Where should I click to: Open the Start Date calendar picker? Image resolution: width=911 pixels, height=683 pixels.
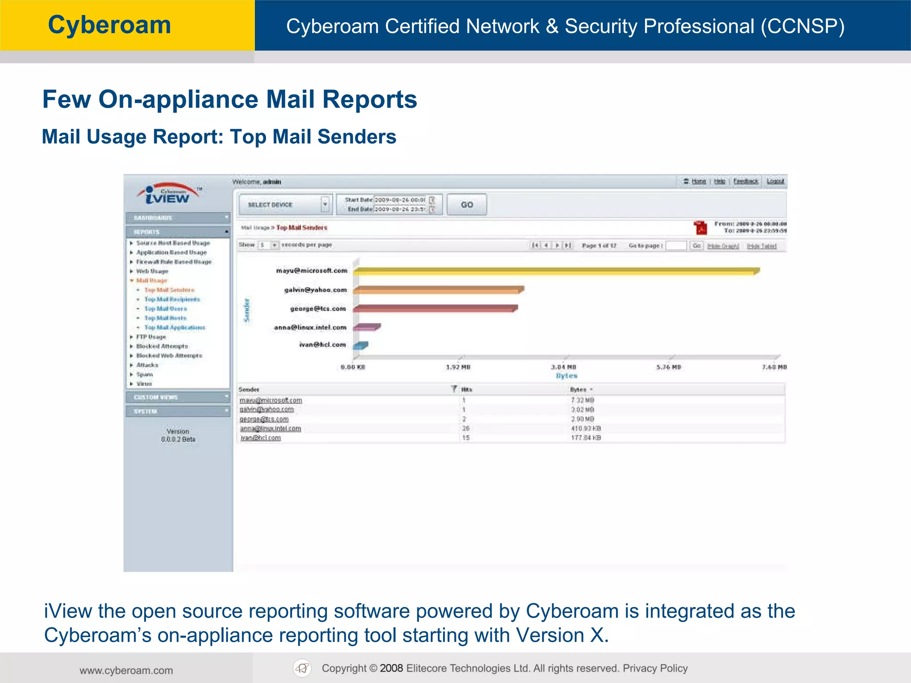point(432,200)
